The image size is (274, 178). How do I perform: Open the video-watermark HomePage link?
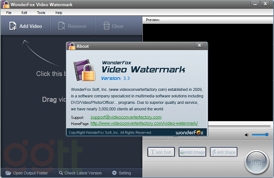(144, 124)
